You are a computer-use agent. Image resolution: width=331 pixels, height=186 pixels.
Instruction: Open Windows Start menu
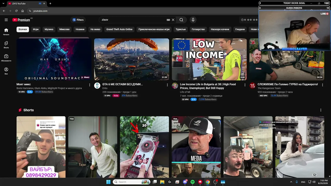(108, 182)
